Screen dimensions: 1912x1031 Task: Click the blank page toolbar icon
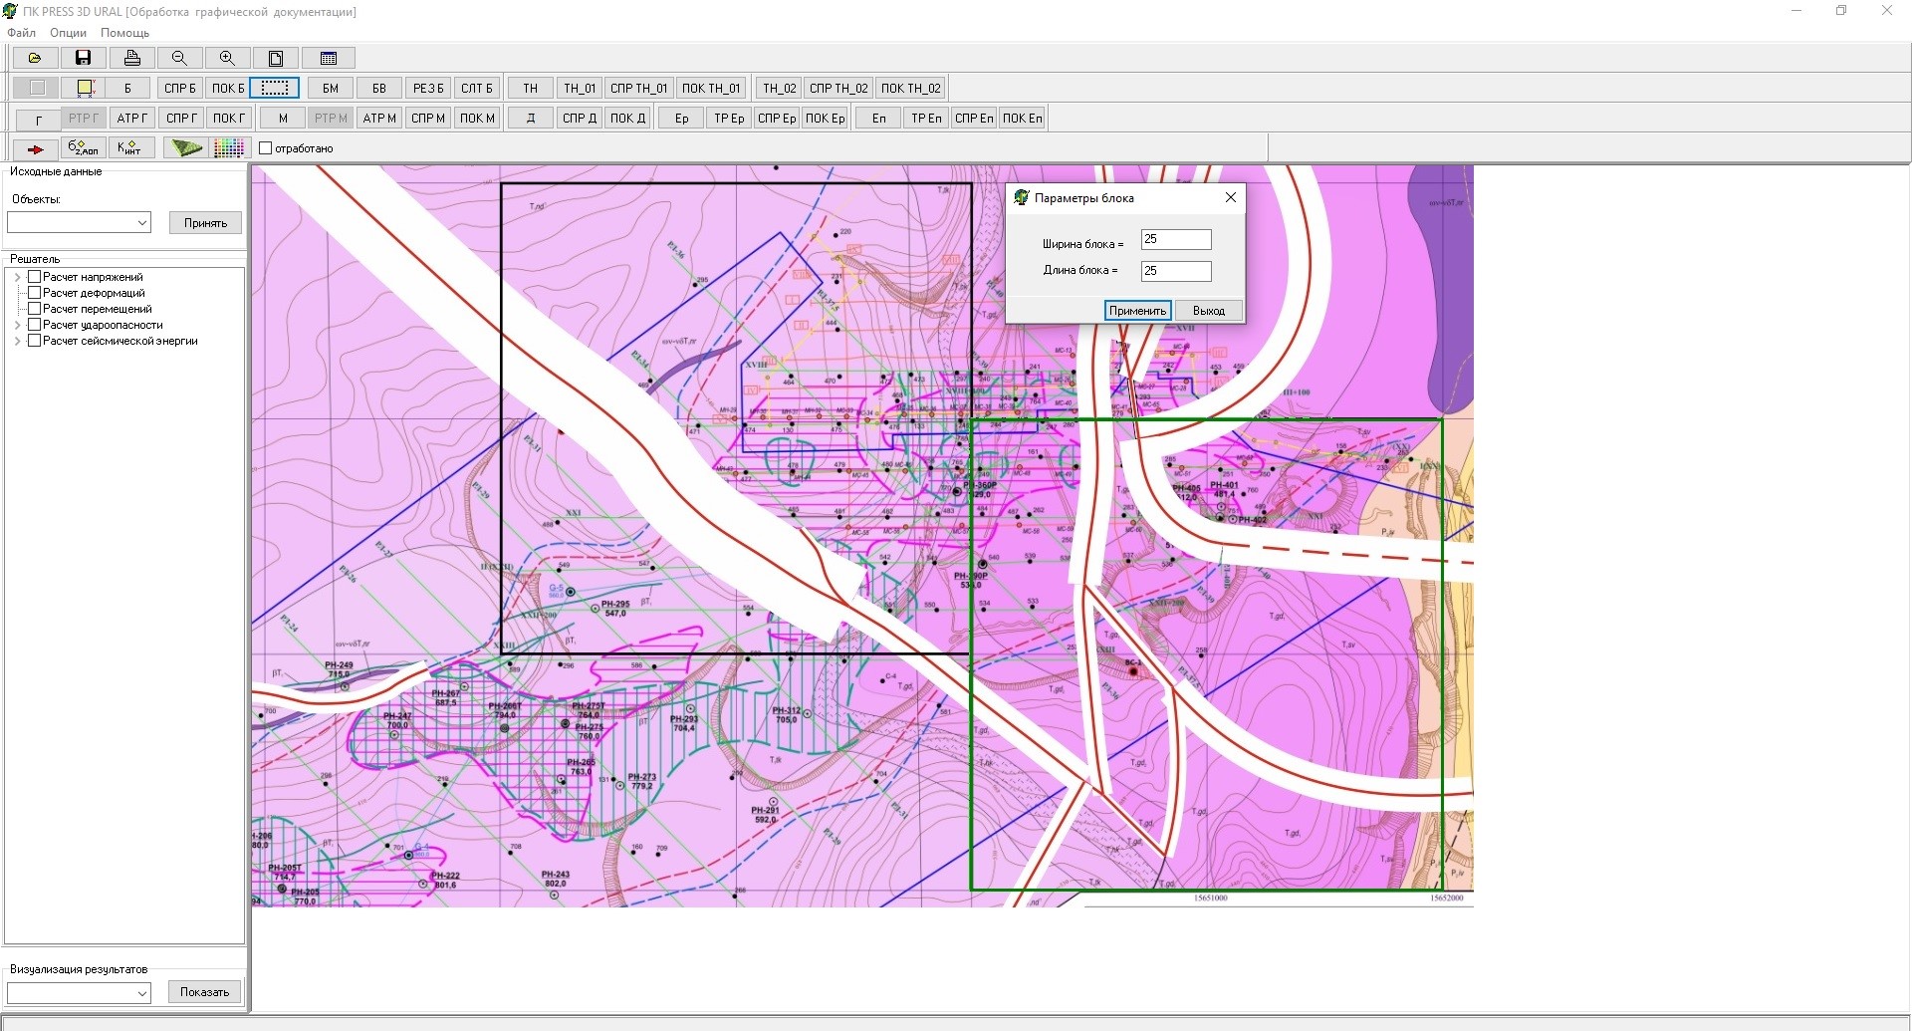[x=276, y=59]
